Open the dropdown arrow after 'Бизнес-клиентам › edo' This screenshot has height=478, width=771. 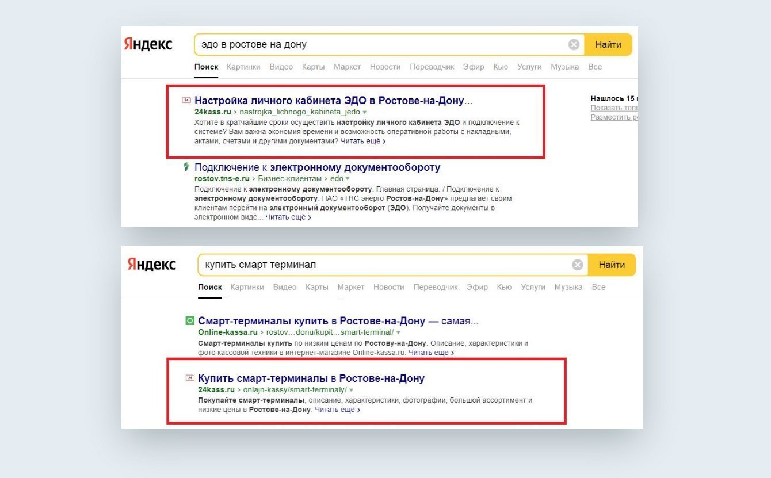click(x=348, y=179)
